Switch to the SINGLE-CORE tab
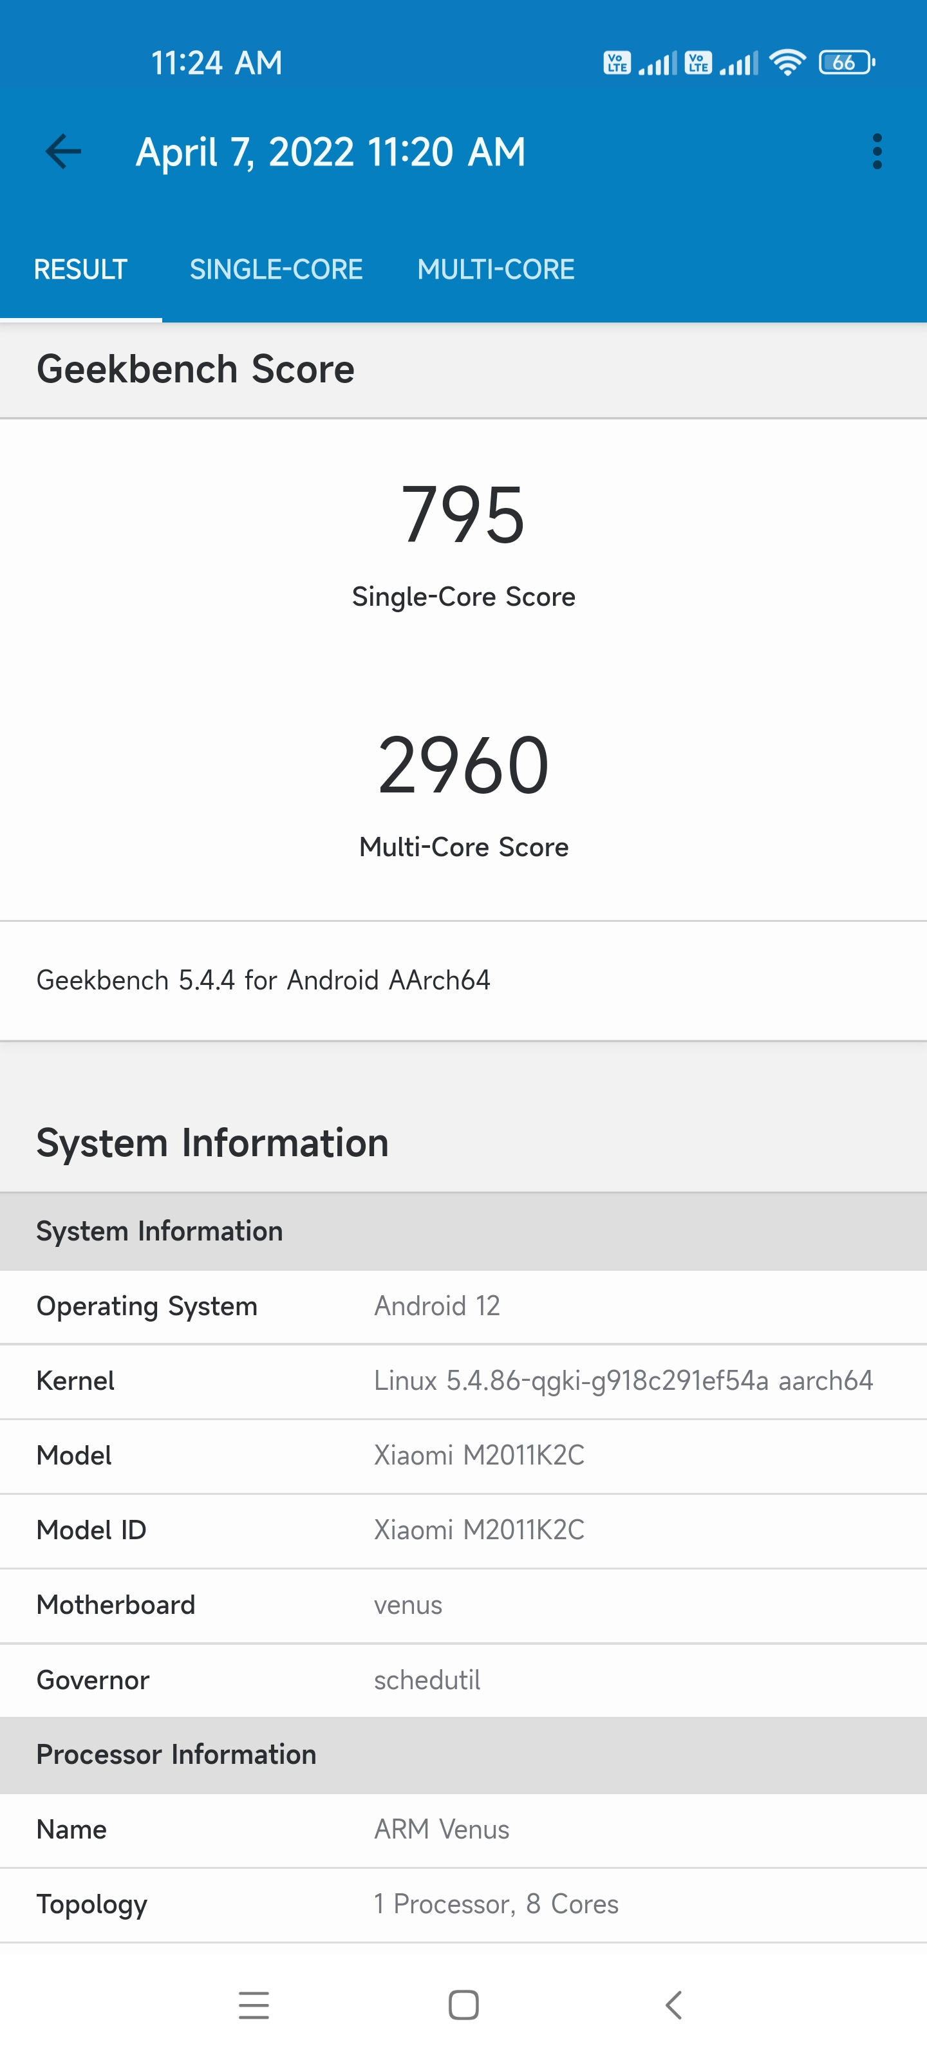Screen dimensions: 927x2060 click(276, 270)
